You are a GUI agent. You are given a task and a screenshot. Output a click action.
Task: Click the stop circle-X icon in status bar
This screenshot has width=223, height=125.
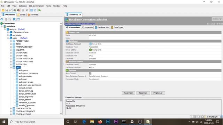pyautogui.click(x=202, y=117)
